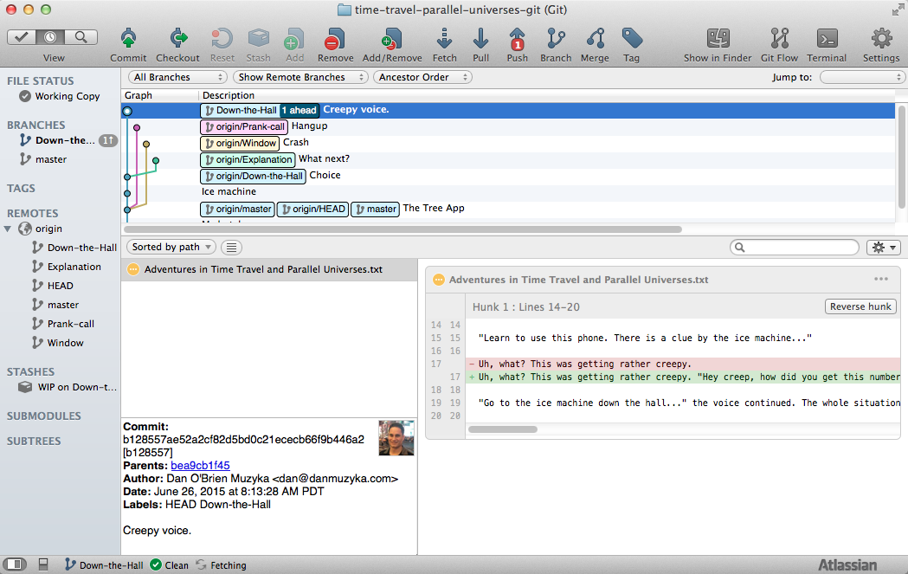Click the Clean status indicator
908x574 pixels.
(170, 564)
